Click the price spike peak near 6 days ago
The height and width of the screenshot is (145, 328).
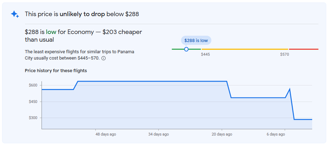click(x=290, y=89)
